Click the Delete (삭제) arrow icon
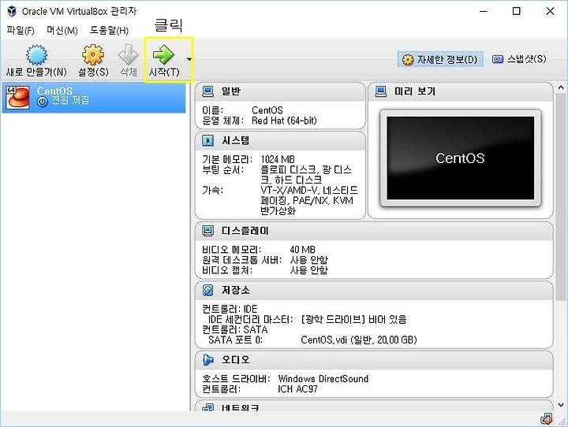The width and height of the screenshot is (568, 427). [x=129, y=54]
